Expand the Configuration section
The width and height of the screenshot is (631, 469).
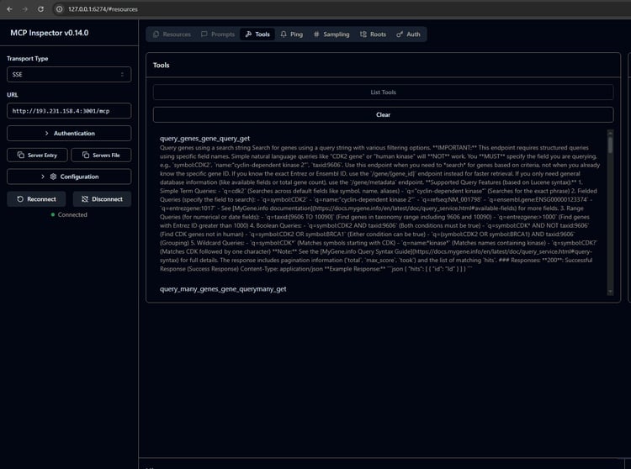coord(69,177)
